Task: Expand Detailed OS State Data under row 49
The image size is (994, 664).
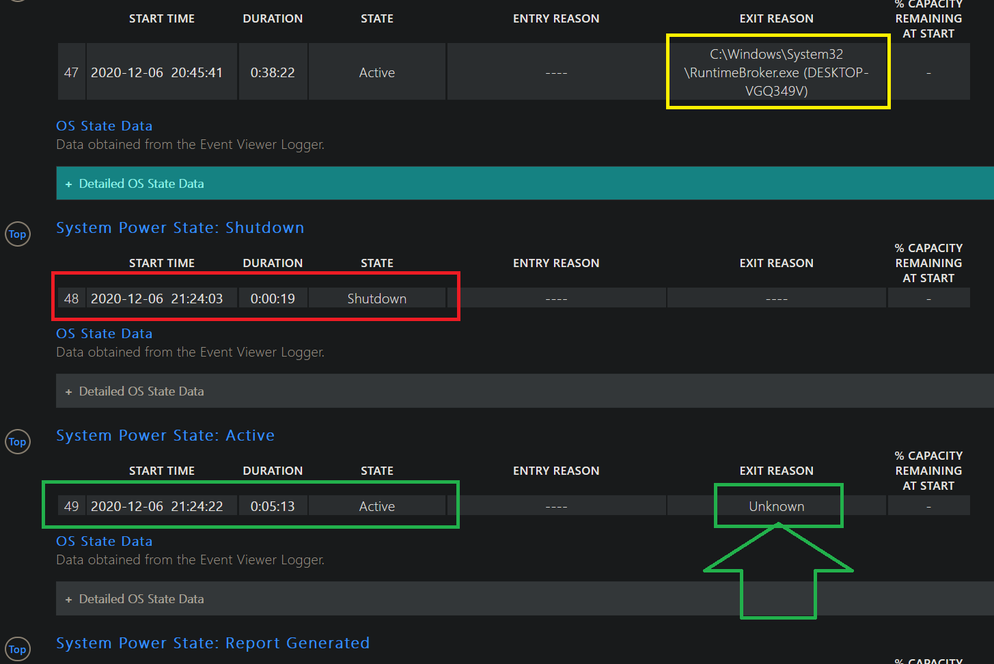Action: (525, 598)
